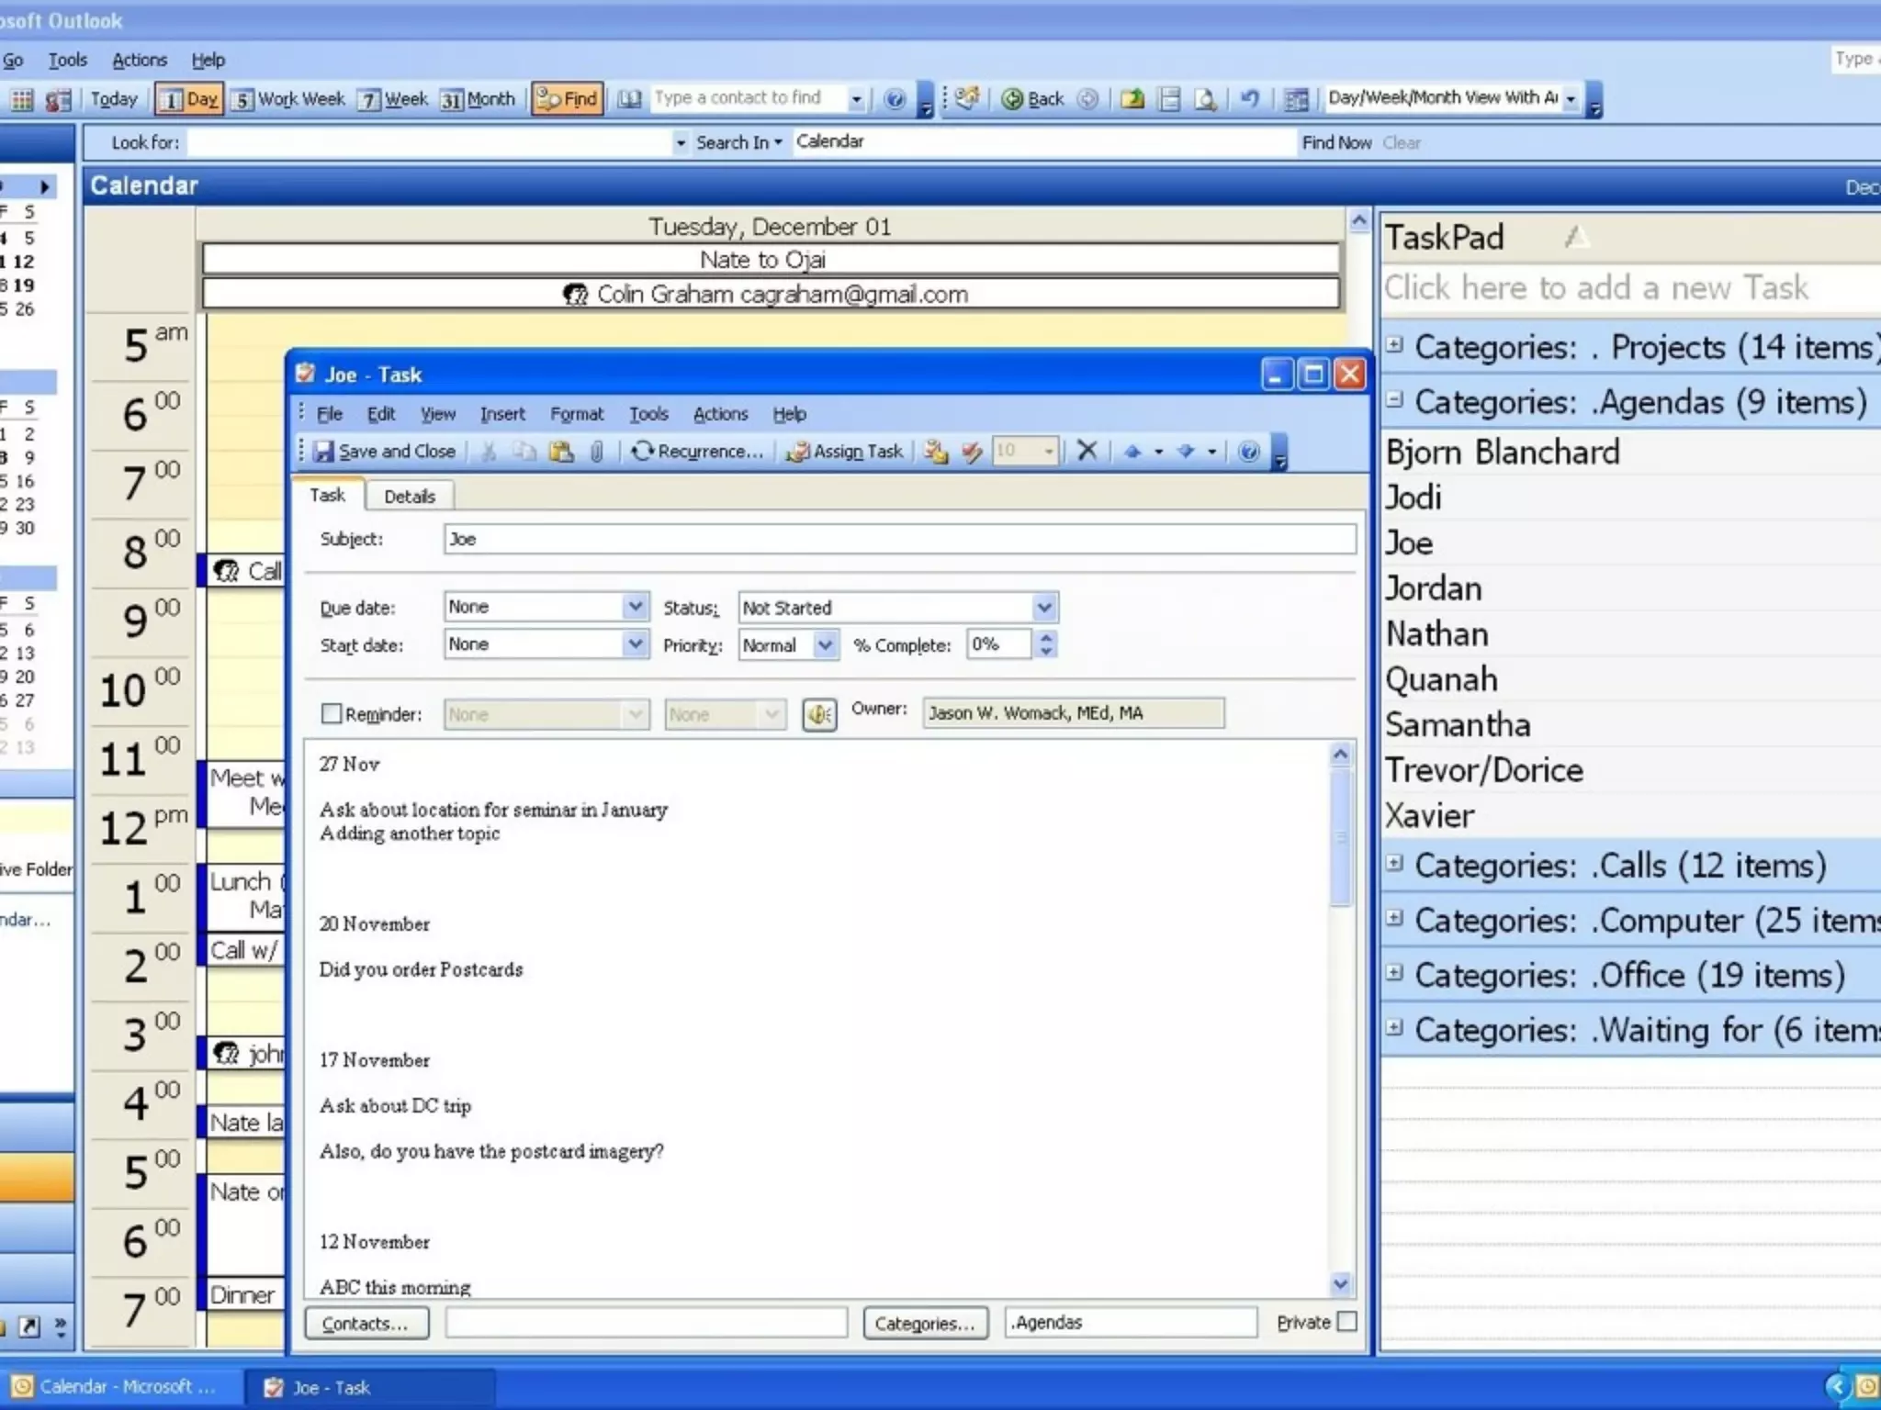Switch to the Details tab
This screenshot has height=1410, width=1881.
pos(409,497)
